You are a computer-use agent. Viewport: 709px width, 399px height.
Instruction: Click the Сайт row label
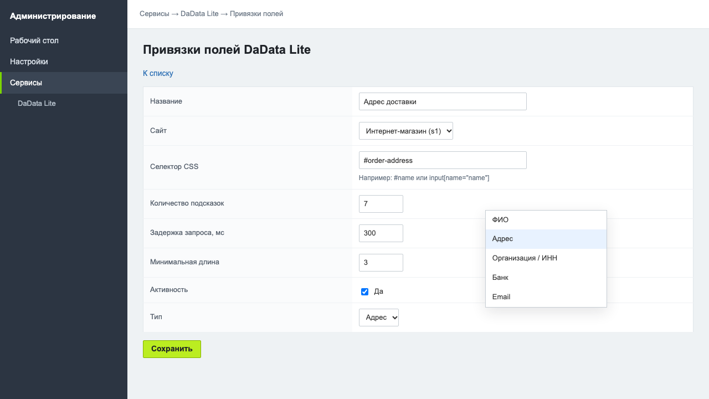[x=158, y=131]
